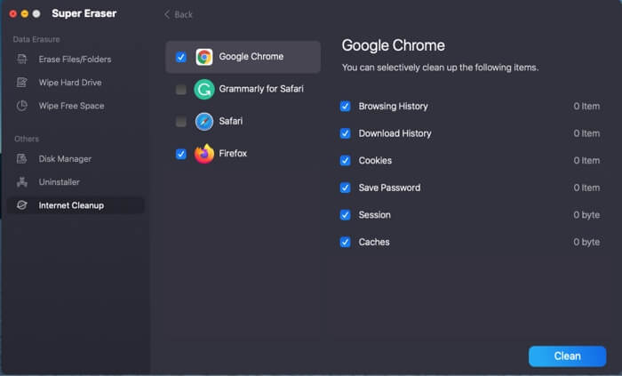Image resolution: width=622 pixels, height=376 pixels.
Task: Open Disk Manager from sidebar
Action: pos(76,158)
